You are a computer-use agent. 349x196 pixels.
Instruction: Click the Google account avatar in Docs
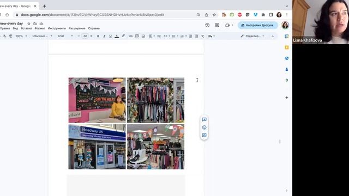click(x=285, y=26)
